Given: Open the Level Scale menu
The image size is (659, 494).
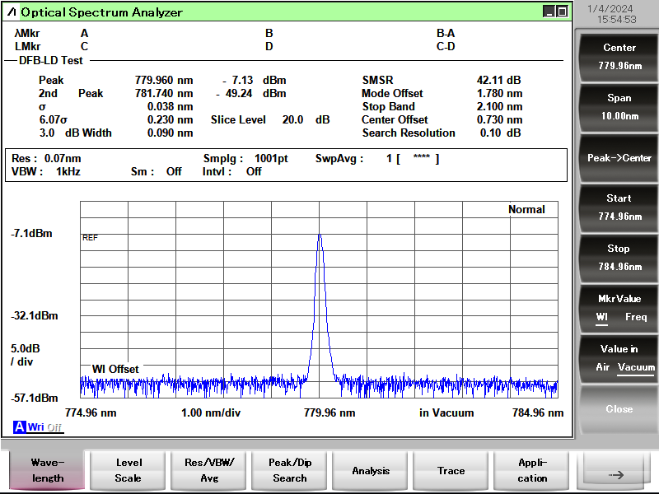Looking at the screenshot, I should coord(129,470).
